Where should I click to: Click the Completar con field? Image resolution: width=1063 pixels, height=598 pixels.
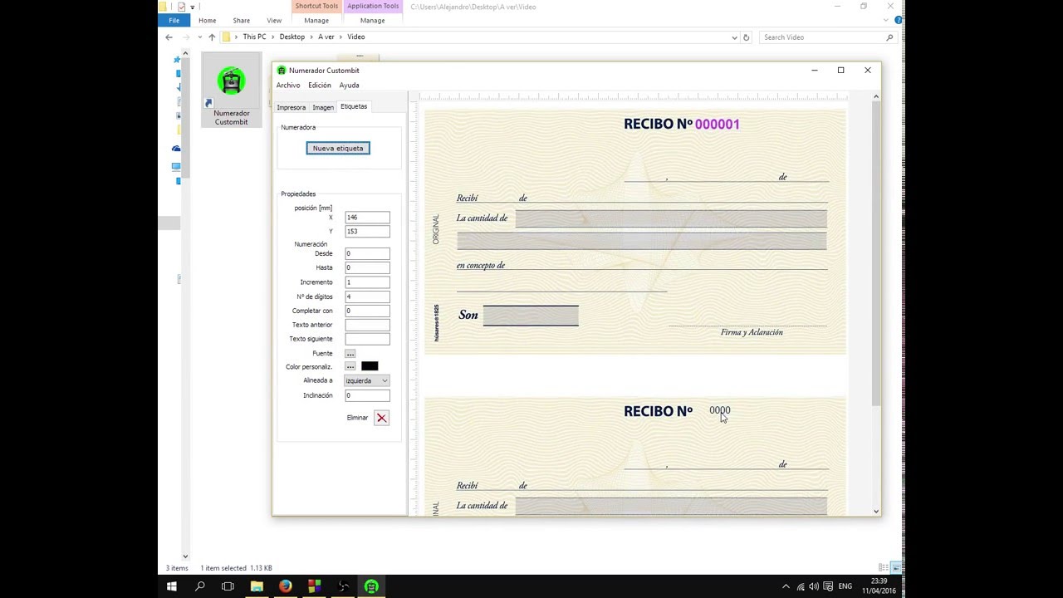[367, 311]
